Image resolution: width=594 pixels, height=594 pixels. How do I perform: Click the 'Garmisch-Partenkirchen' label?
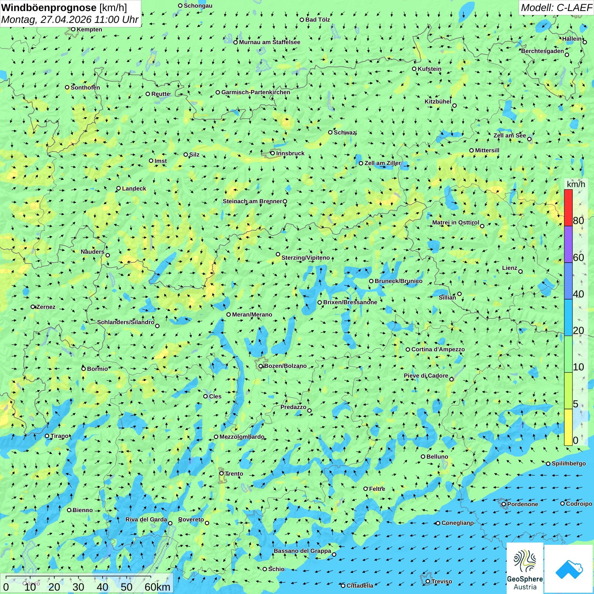click(x=256, y=92)
